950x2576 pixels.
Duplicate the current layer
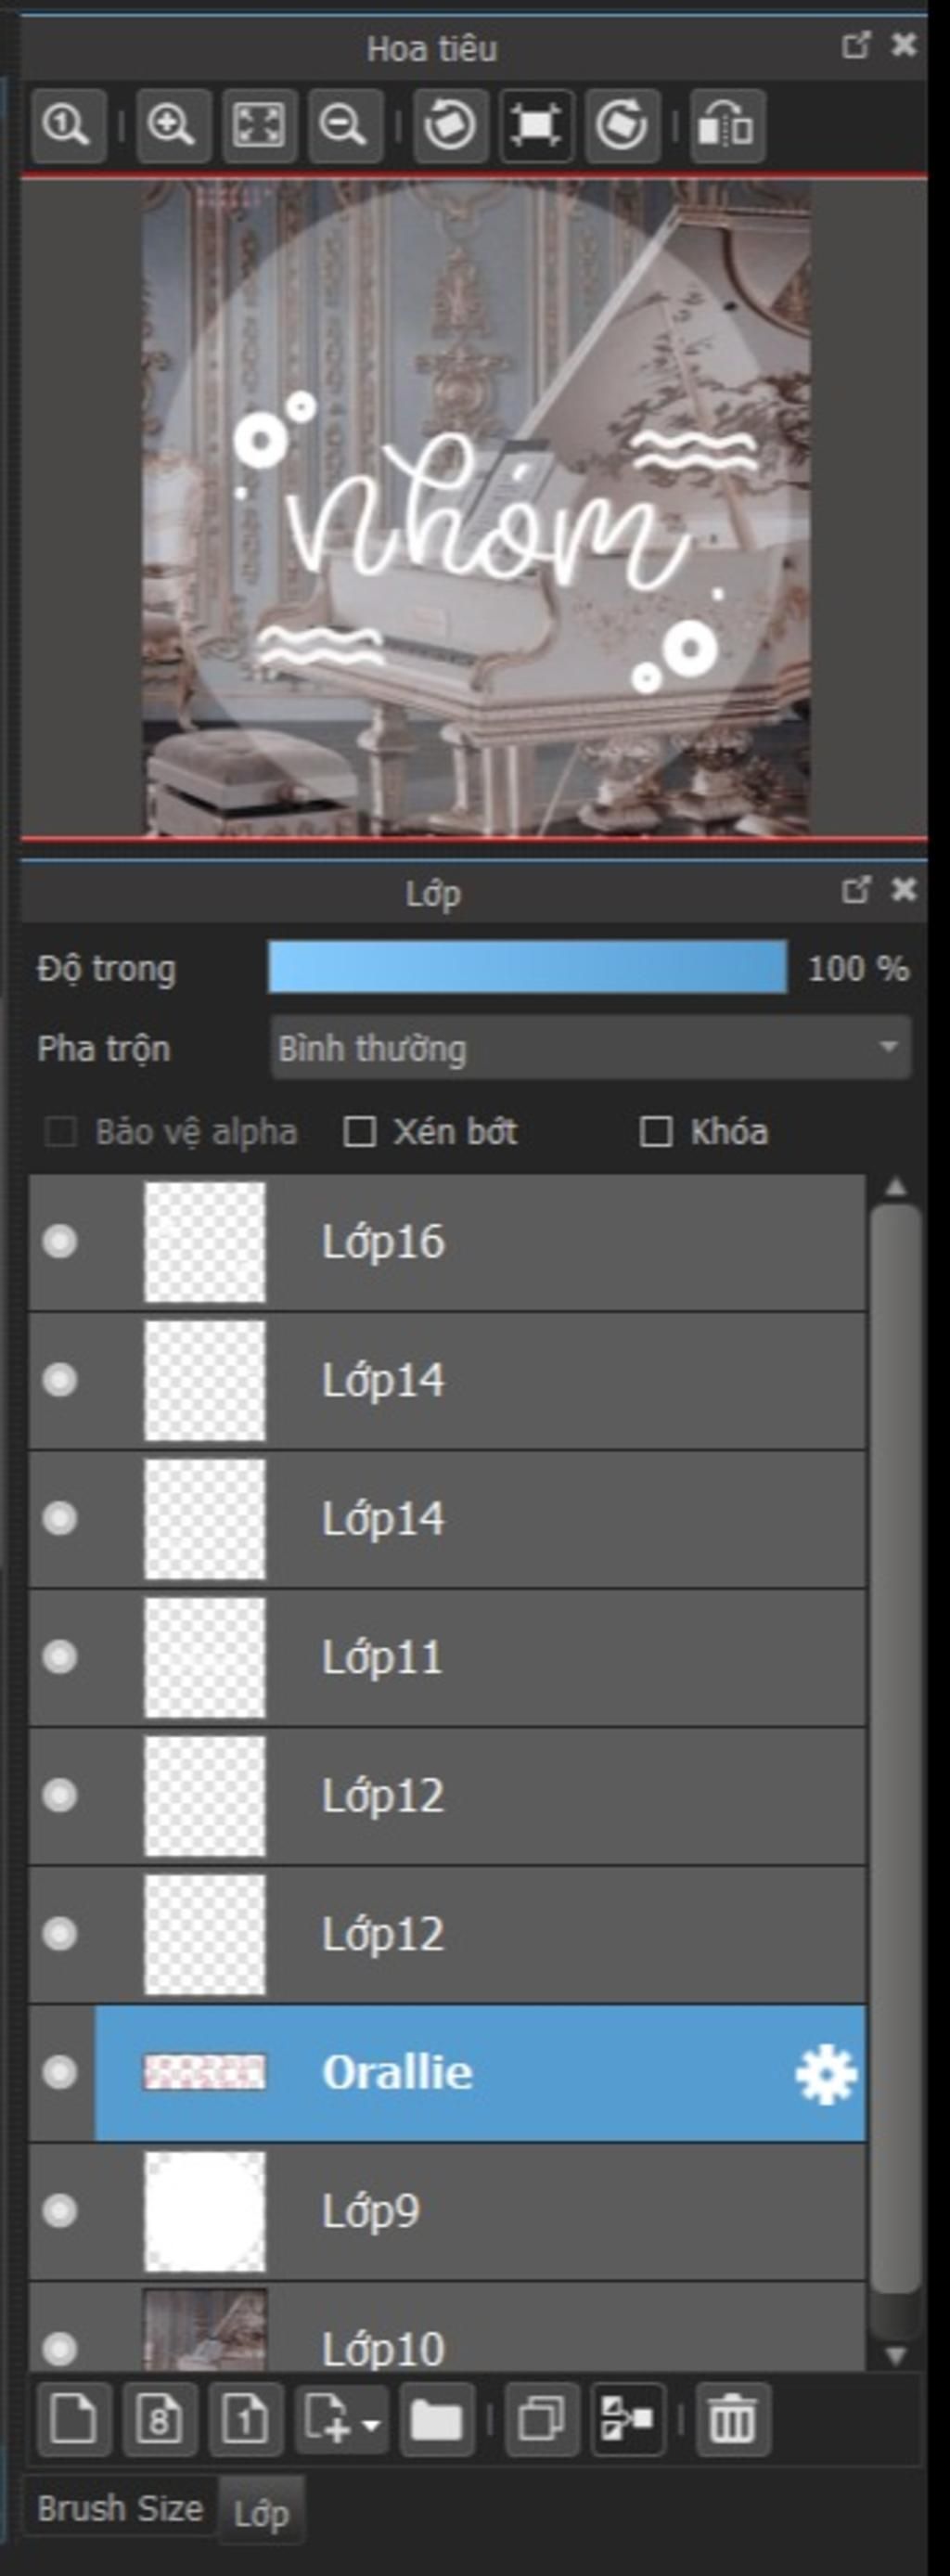542,2420
